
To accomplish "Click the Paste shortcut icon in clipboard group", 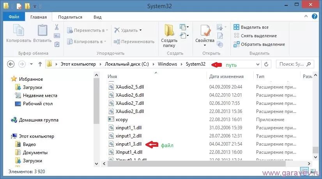I will tap(57, 44).
